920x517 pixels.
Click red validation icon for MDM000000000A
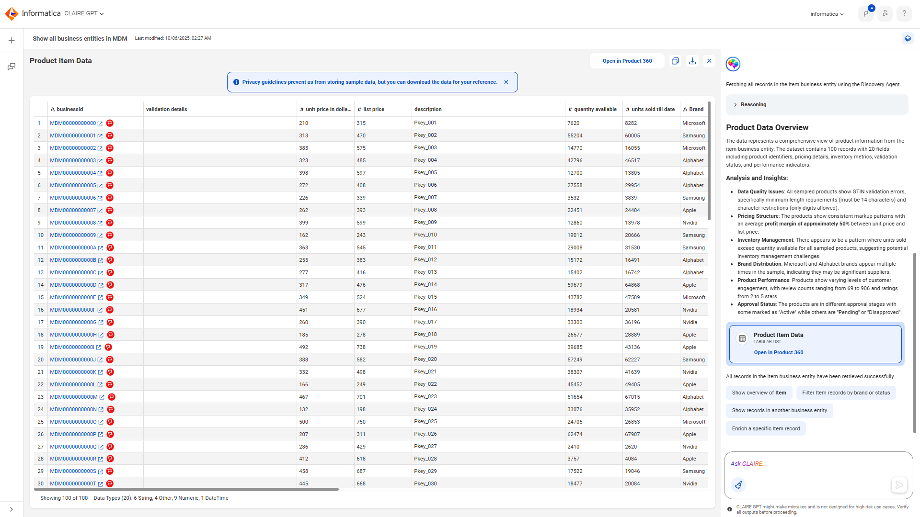(x=110, y=247)
